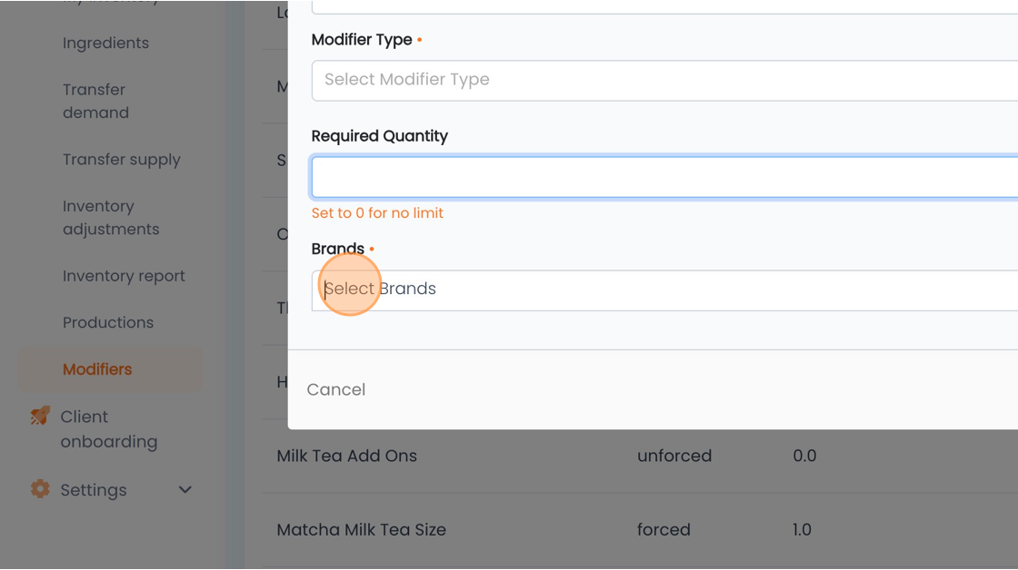This screenshot has height=570, width=1018.
Task: Click the Brands field label
Action: click(x=337, y=249)
